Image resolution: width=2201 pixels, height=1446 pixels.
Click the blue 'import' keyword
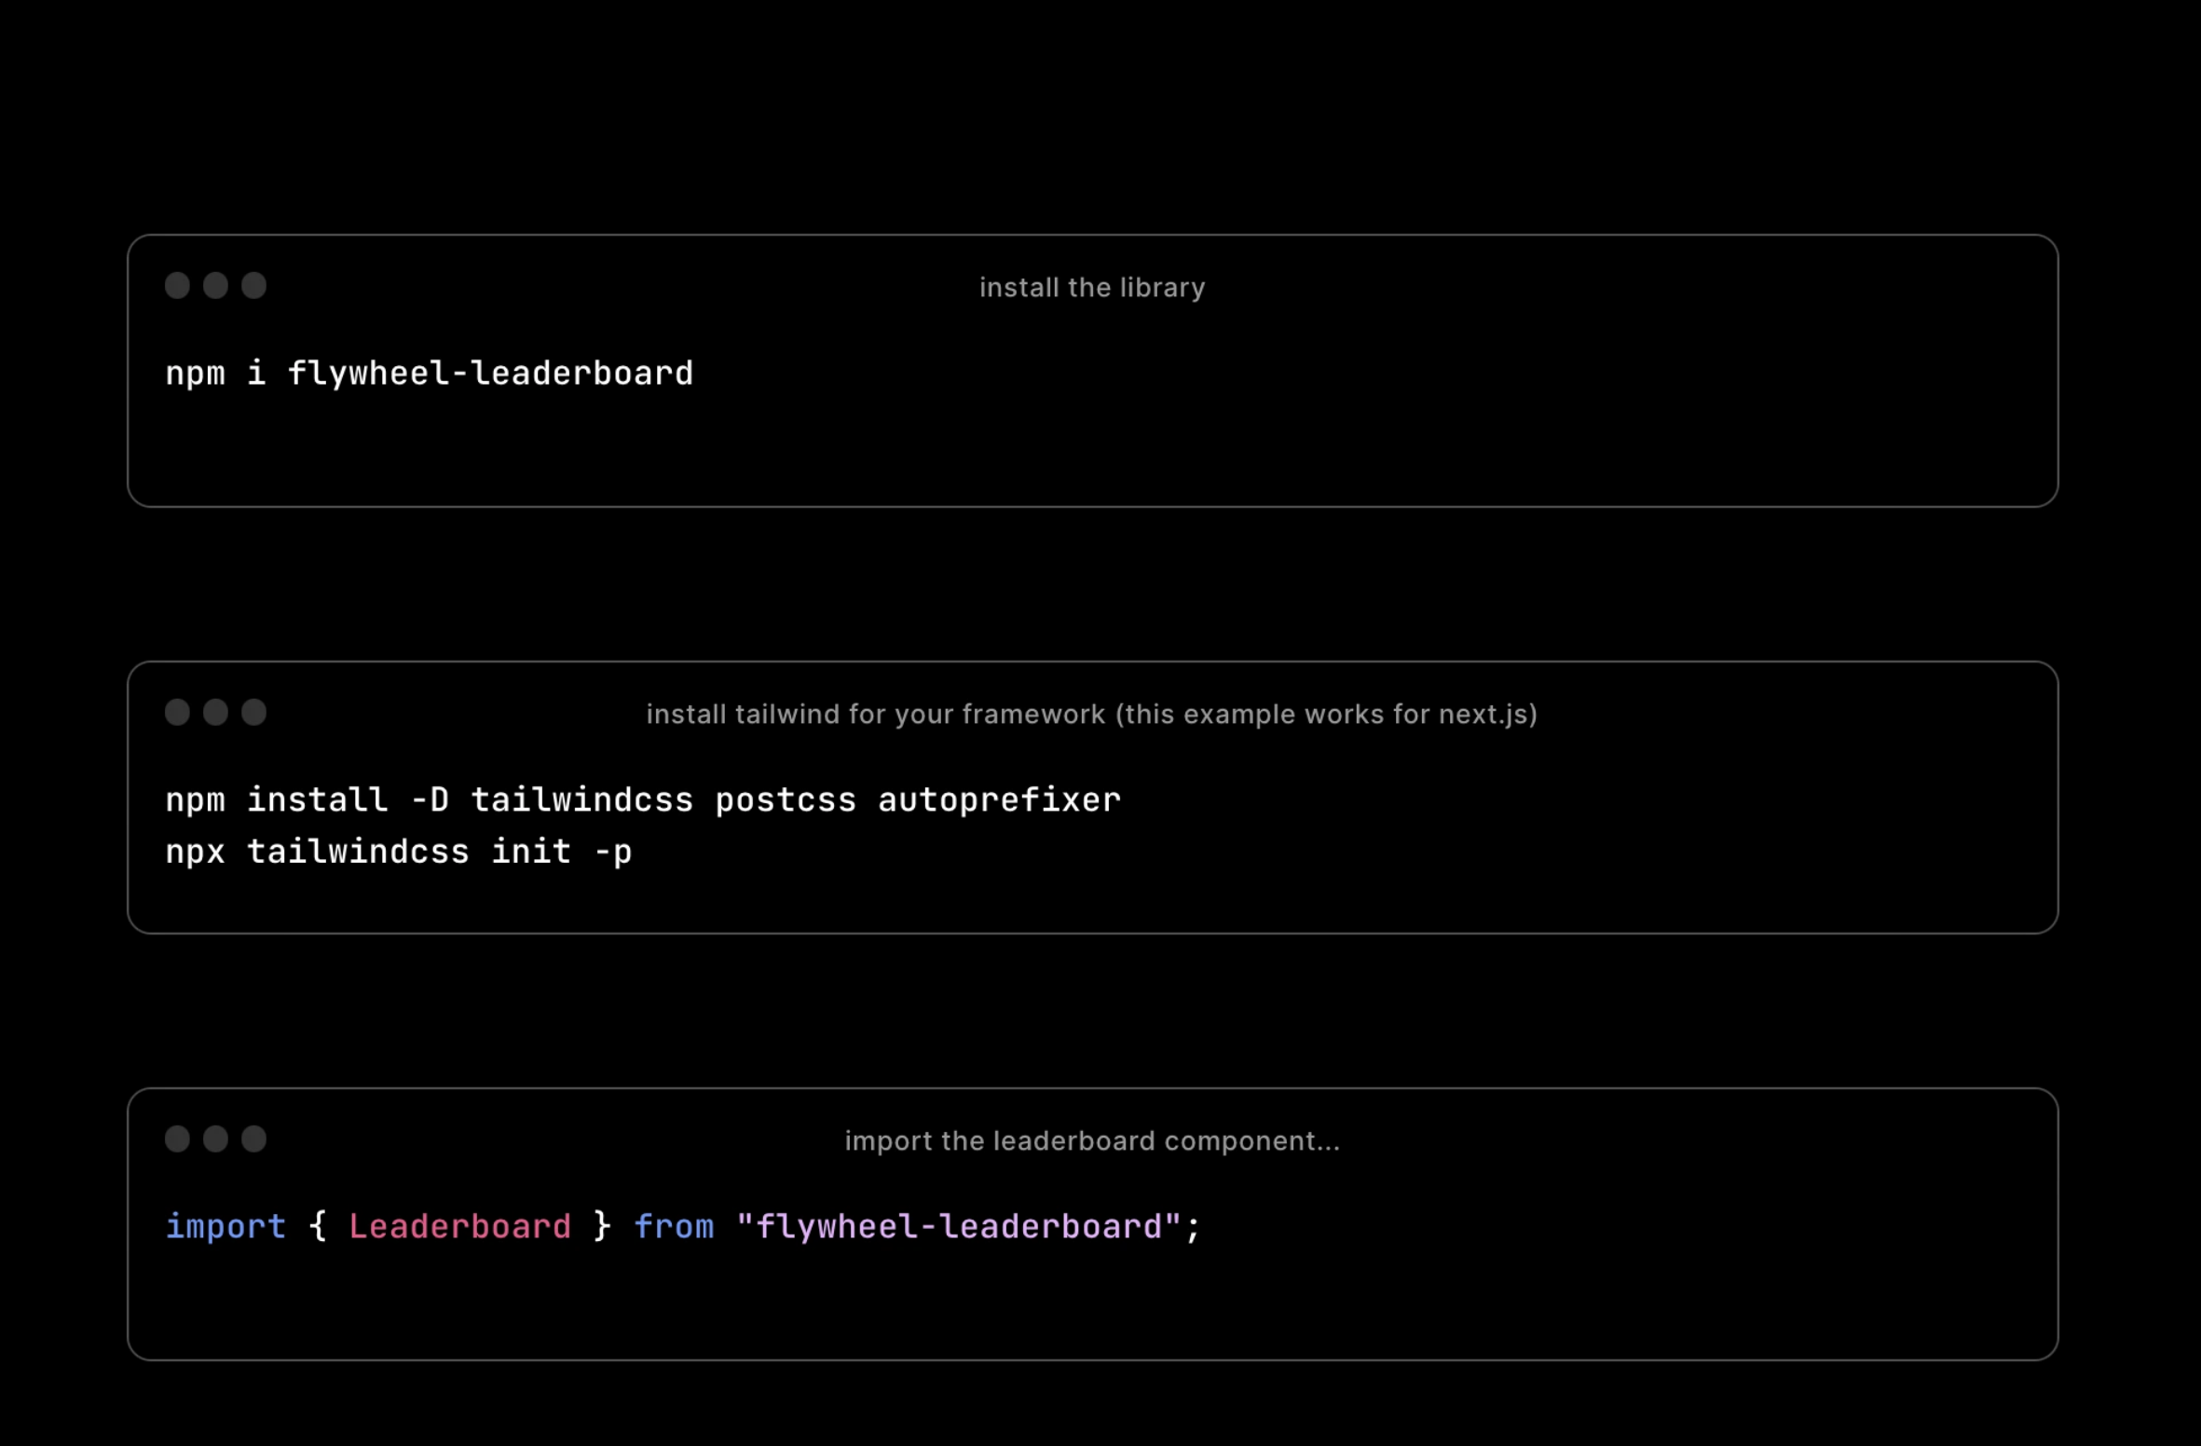click(x=226, y=1226)
